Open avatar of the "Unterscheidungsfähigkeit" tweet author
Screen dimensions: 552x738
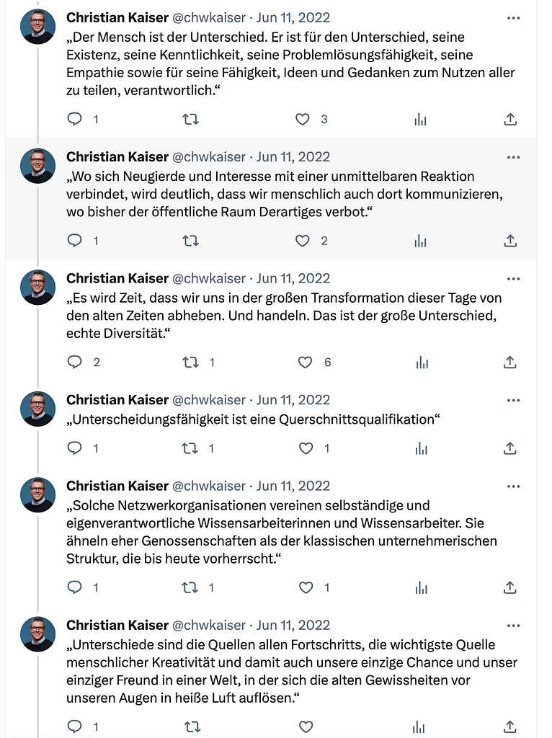(38, 409)
